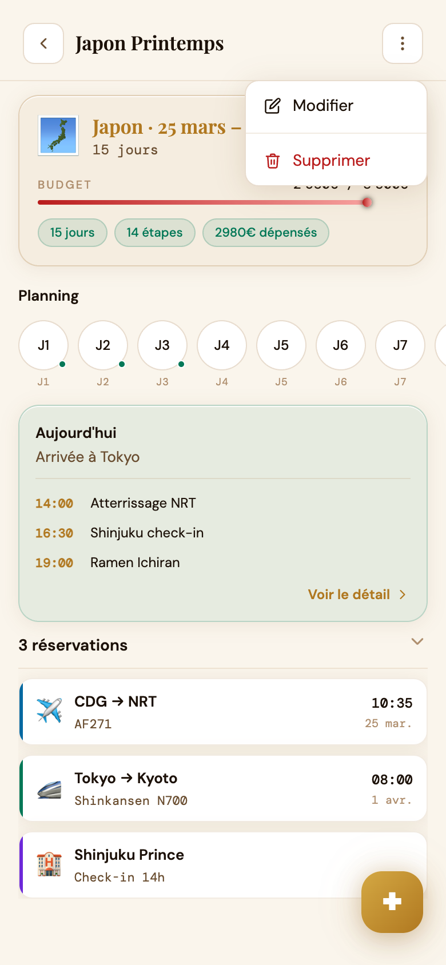Screen dimensions: 446x965
Task: Click the airplane icon on the AF271 reservation
Action: (49, 711)
